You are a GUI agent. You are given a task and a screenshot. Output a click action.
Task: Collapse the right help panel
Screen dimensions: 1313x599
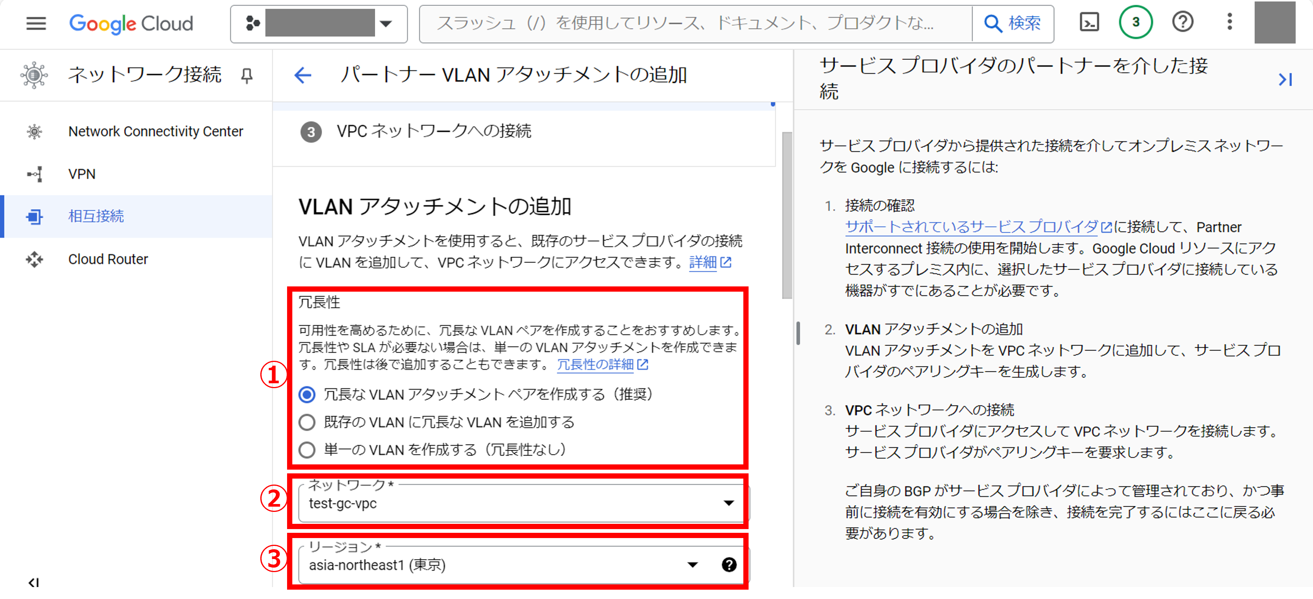(1285, 80)
